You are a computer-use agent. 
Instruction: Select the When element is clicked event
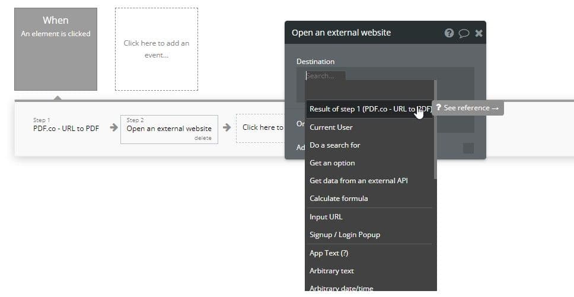56,49
